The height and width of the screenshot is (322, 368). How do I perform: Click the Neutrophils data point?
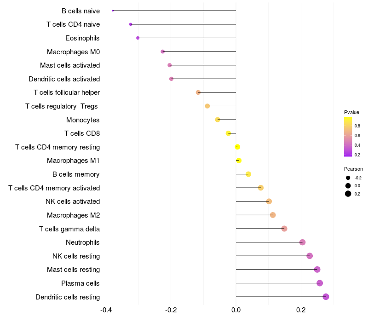click(303, 242)
